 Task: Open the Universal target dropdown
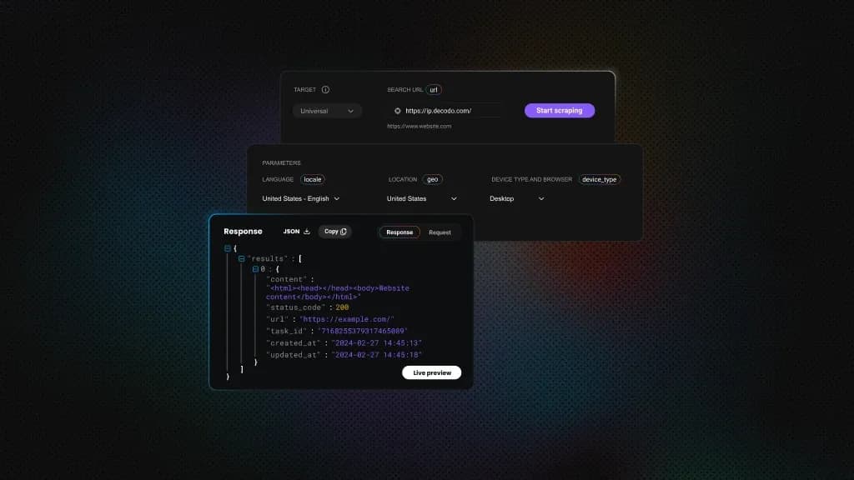coord(327,111)
